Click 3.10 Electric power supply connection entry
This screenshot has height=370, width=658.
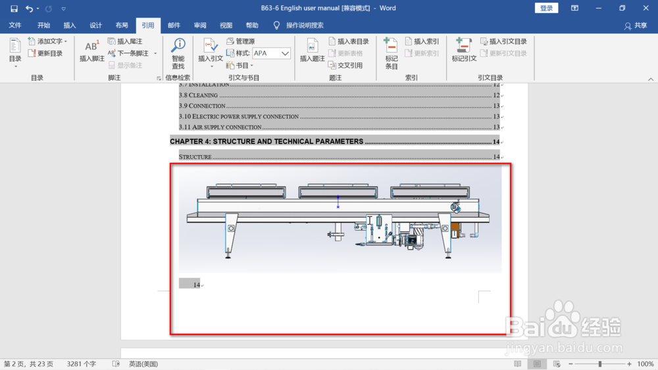click(339, 116)
